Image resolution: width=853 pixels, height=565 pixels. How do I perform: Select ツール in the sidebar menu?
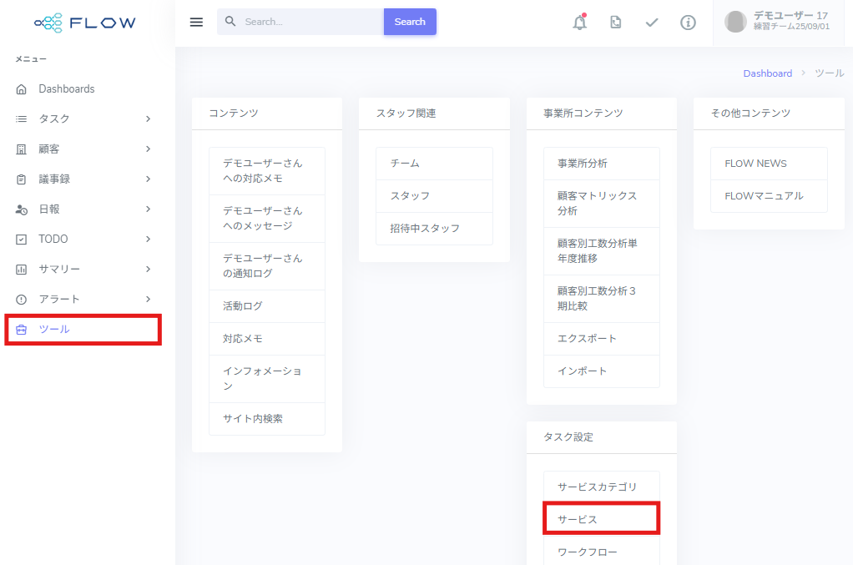click(55, 330)
